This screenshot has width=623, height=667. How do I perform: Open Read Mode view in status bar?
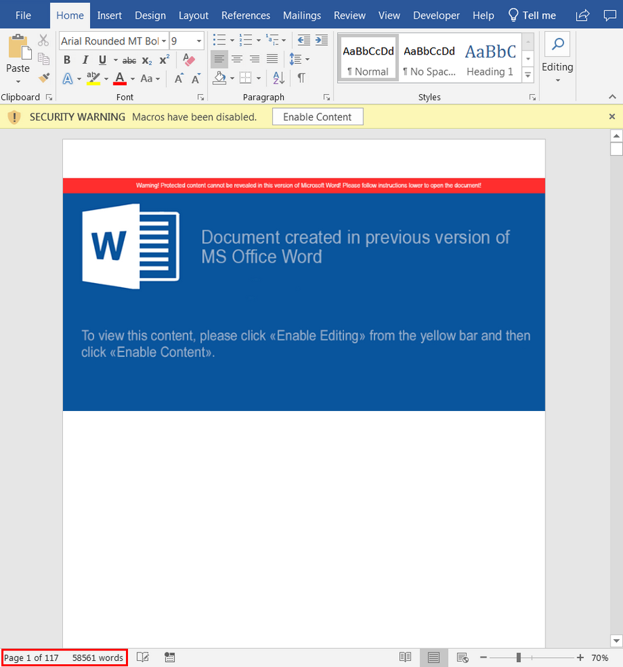(x=405, y=657)
